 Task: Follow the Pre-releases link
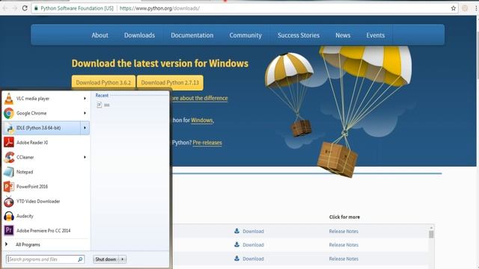click(207, 143)
